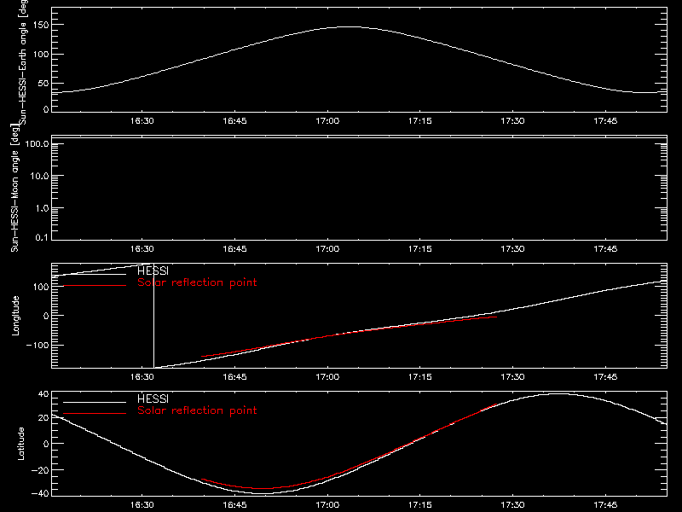Click the peak of the Sun-HESSI-Earth angle curve
682x512 pixels.
pos(348,27)
